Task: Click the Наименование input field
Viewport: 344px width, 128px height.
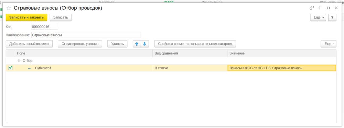Action: (86, 35)
